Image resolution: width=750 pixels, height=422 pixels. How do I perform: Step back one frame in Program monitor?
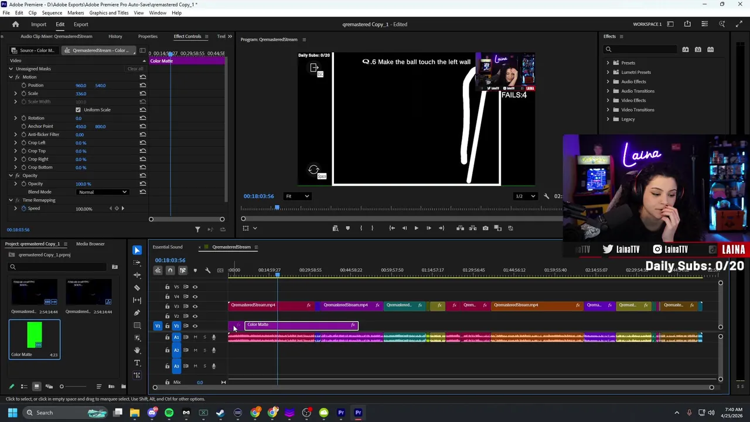404,228
